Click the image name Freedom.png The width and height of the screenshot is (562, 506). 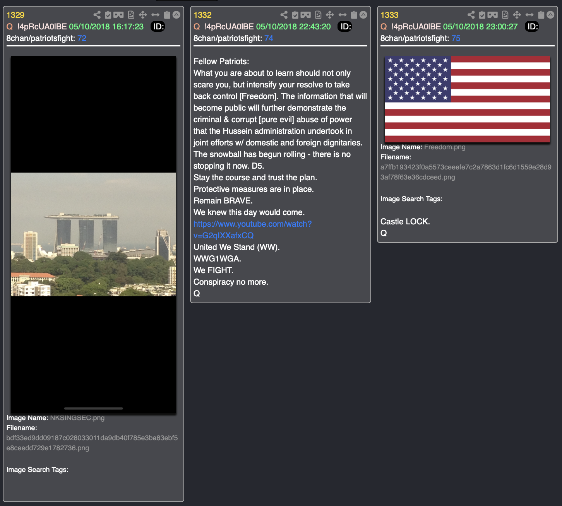point(445,147)
